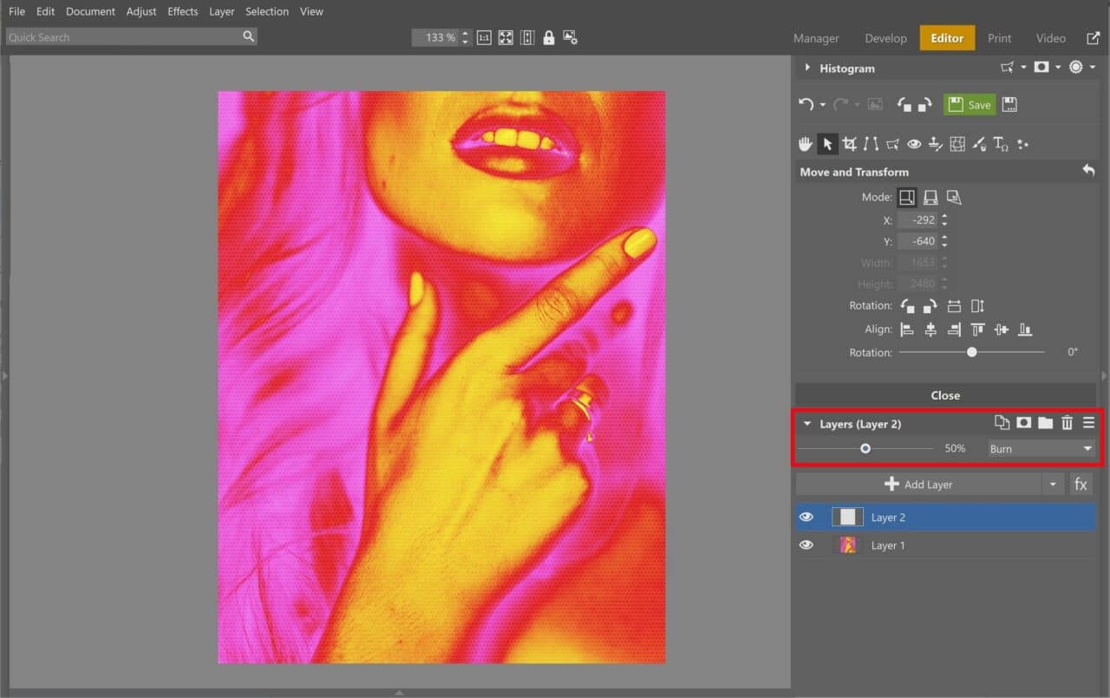The width and height of the screenshot is (1110, 698).
Task: Add a layer mask to Layer 2
Action: pos(1024,422)
